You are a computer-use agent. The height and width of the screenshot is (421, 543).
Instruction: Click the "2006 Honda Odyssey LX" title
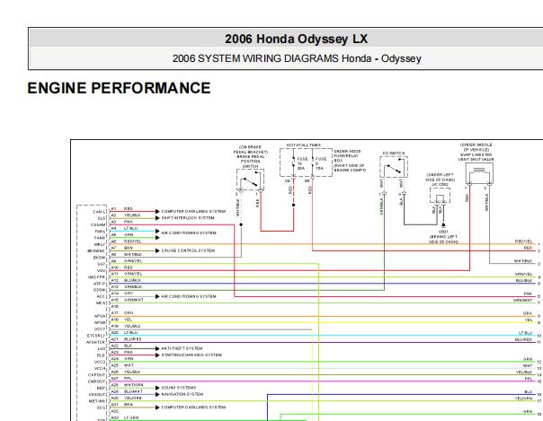[x=296, y=39]
